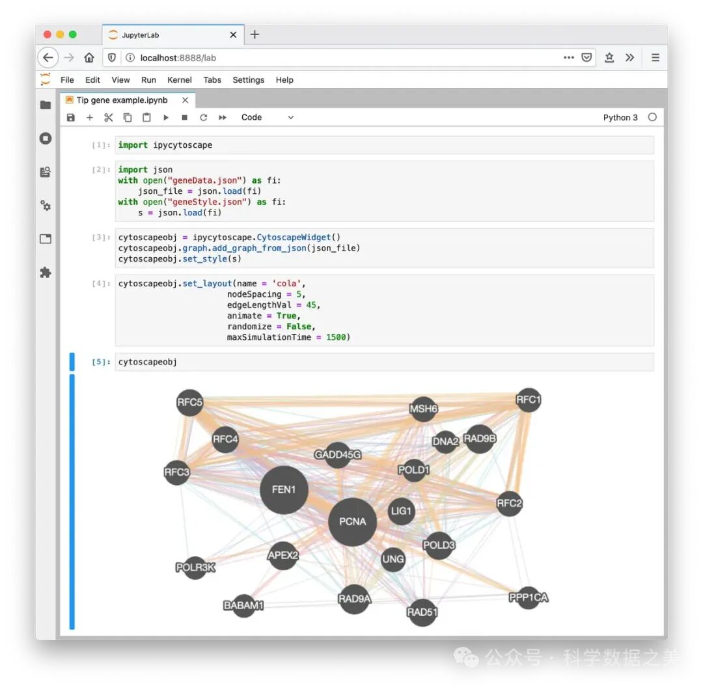Open the cell type Code dropdown
This screenshot has width=703, height=686.
(267, 118)
